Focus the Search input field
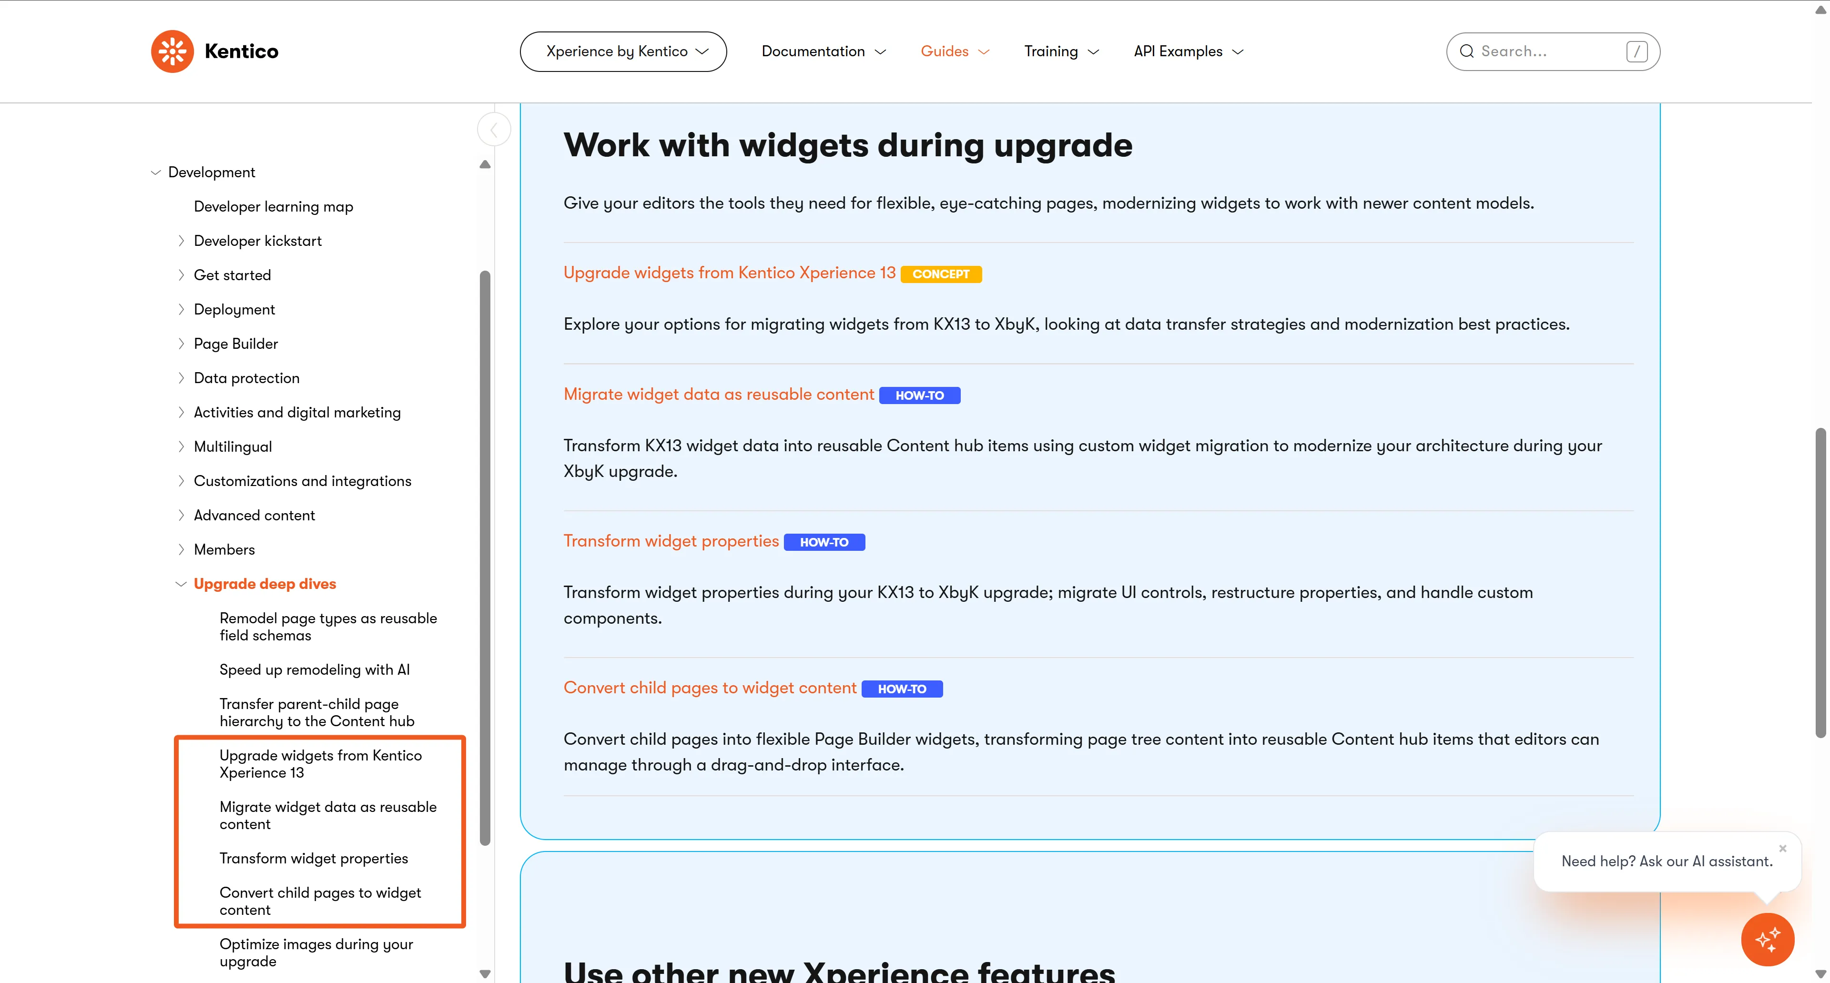The image size is (1830, 983). [1549, 51]
